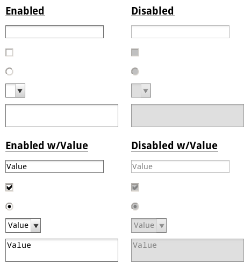The width and height of the screenshot is (251, 271).
Task: Click the disabled text field containing Value
Action: 180,166
